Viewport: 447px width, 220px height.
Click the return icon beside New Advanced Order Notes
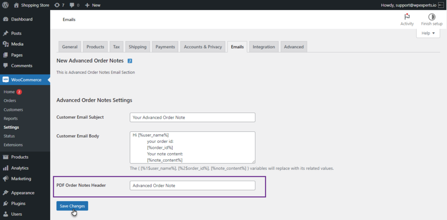130,61
